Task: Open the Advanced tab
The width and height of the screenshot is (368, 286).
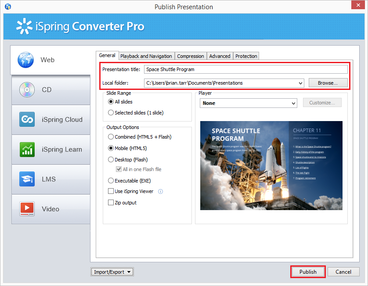Action: 220,56
